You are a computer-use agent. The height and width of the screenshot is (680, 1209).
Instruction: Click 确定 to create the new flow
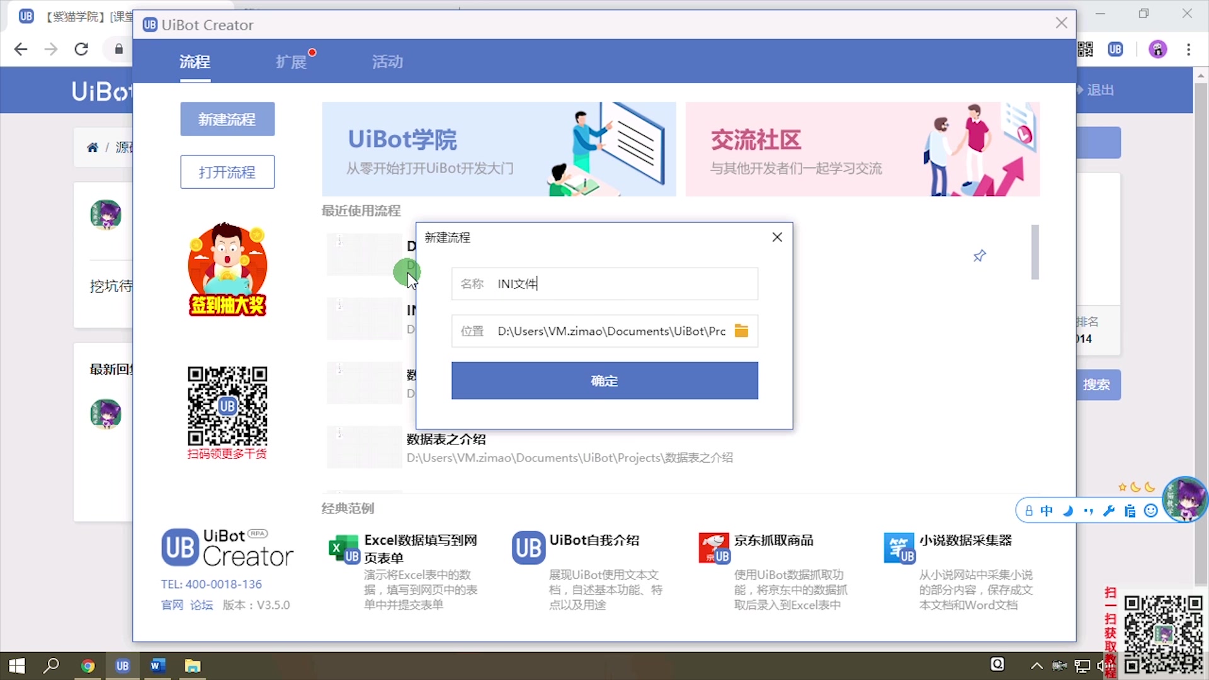pyautogui.click(x=604, y=380)
